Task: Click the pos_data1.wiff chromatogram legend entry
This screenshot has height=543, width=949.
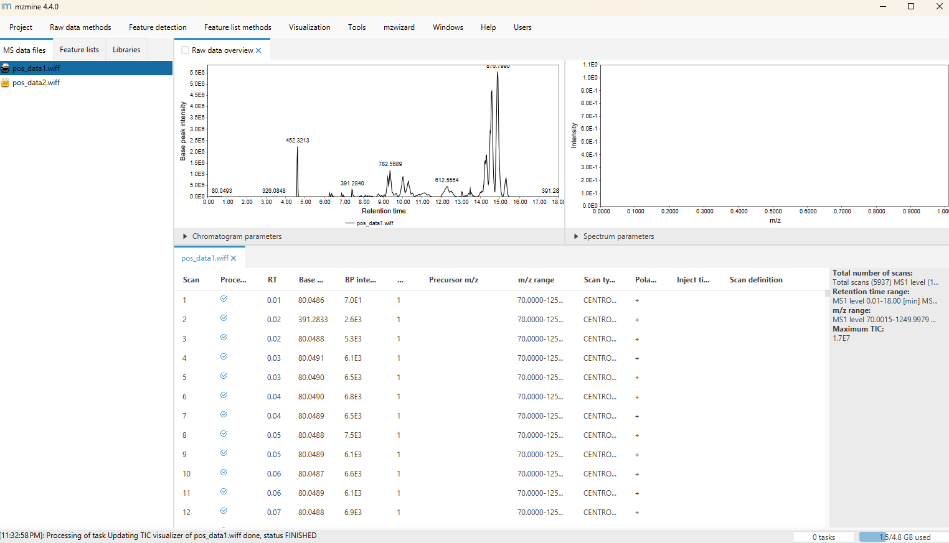Action: tap(369, 223)
